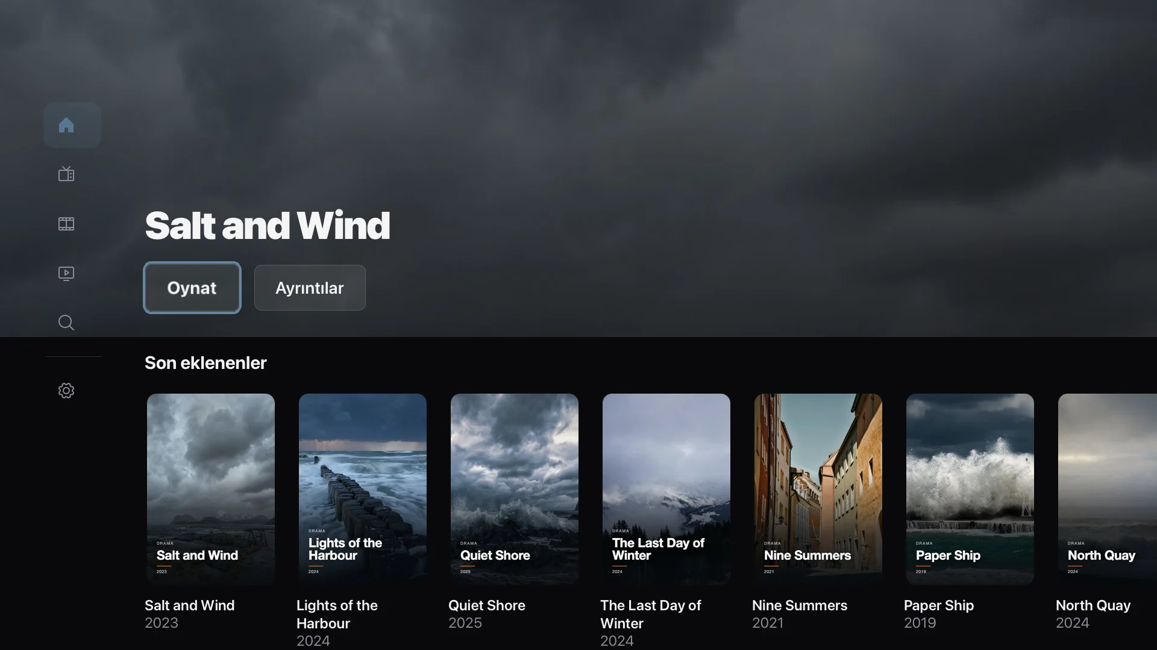Click 'Quiet Shore' caption text

click(x=487, y=605)
